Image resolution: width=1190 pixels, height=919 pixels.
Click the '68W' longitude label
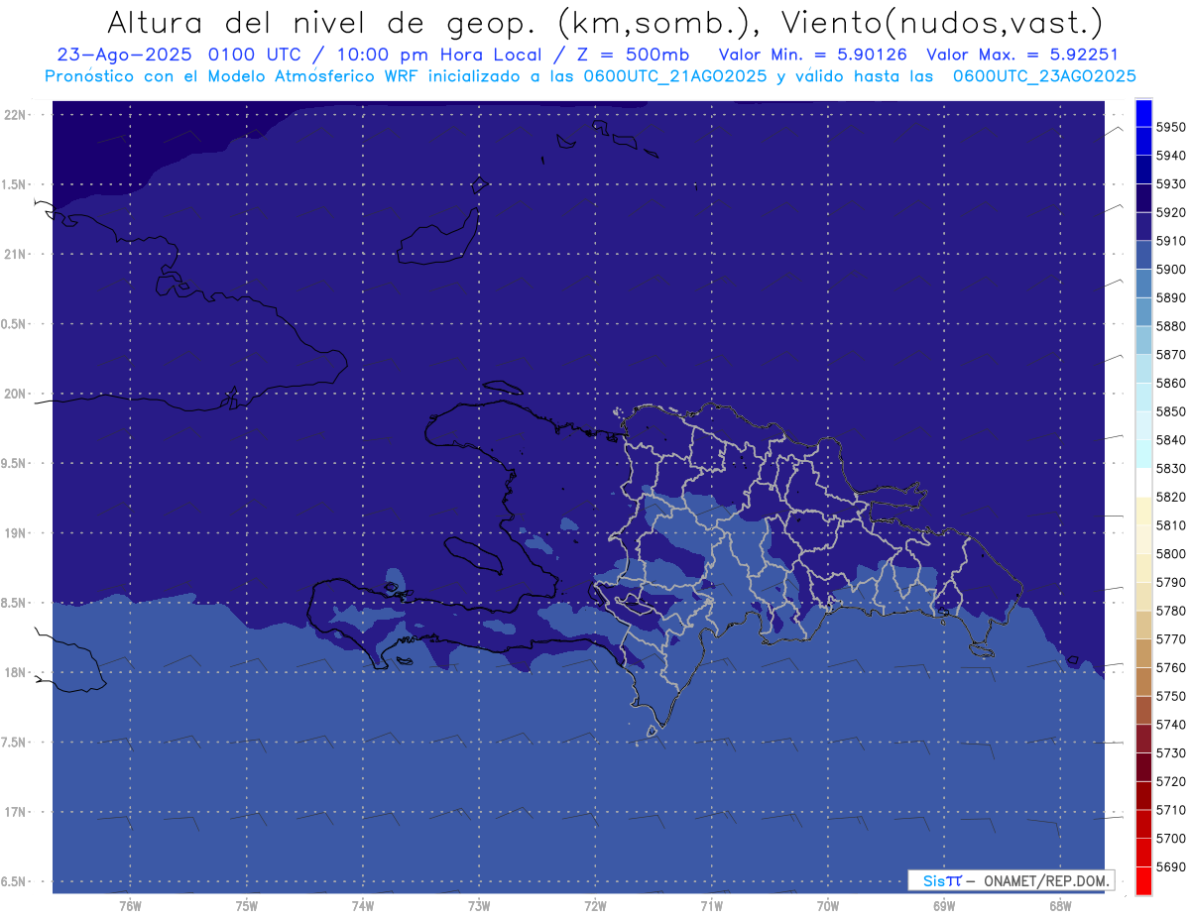pyautogui.click(x=1060, y=906)
